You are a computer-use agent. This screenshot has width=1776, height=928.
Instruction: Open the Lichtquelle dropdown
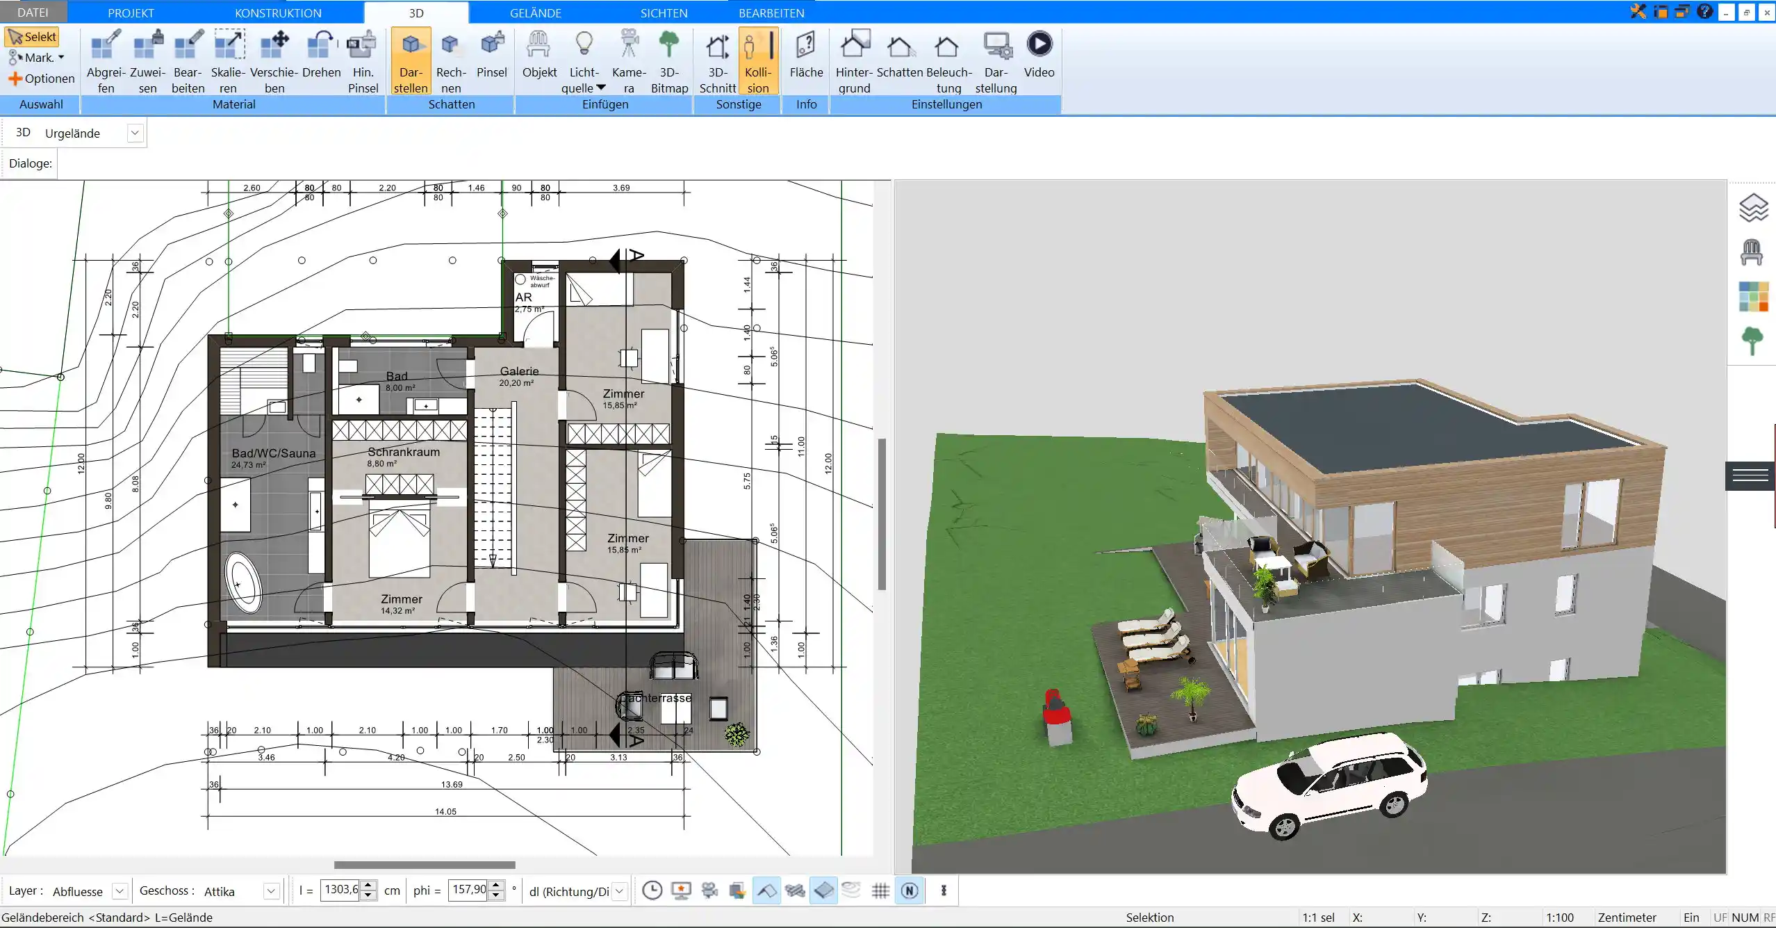[x=601, y=88]
